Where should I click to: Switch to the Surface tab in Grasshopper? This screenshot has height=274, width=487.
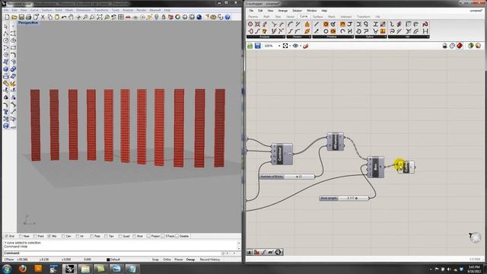[x=317, y=17]
